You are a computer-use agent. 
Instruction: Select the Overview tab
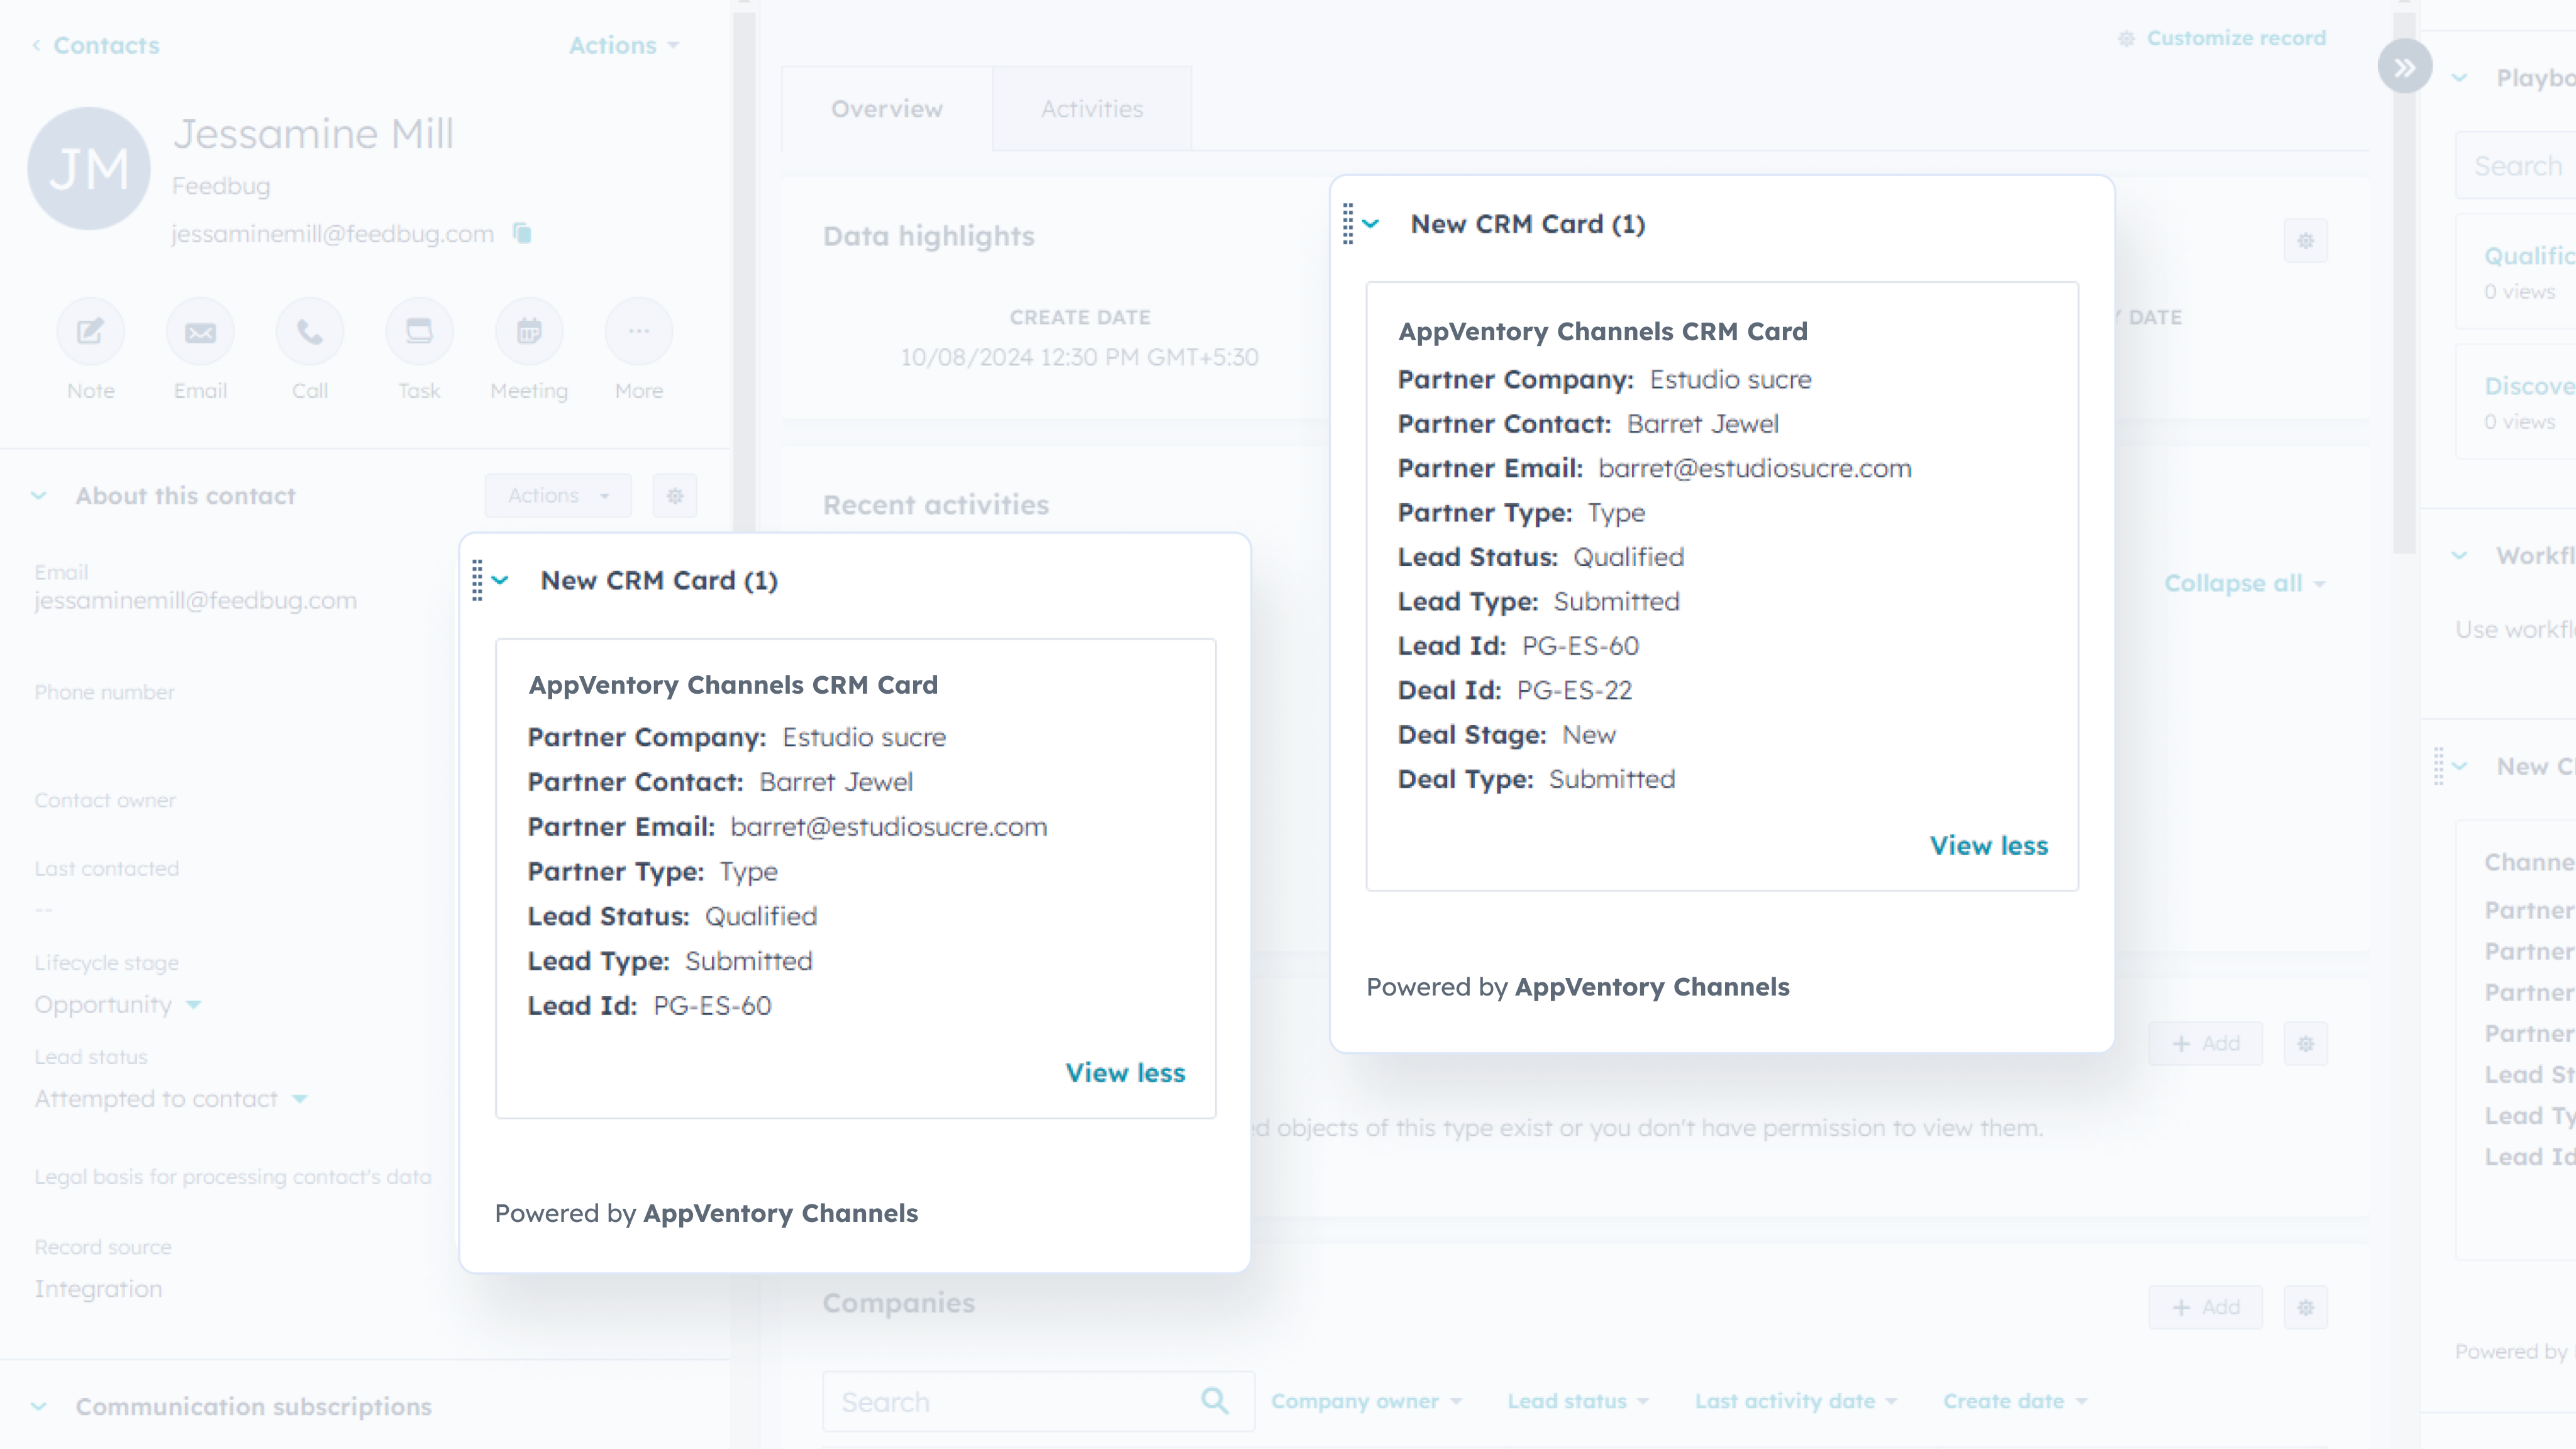click(886, 108)
